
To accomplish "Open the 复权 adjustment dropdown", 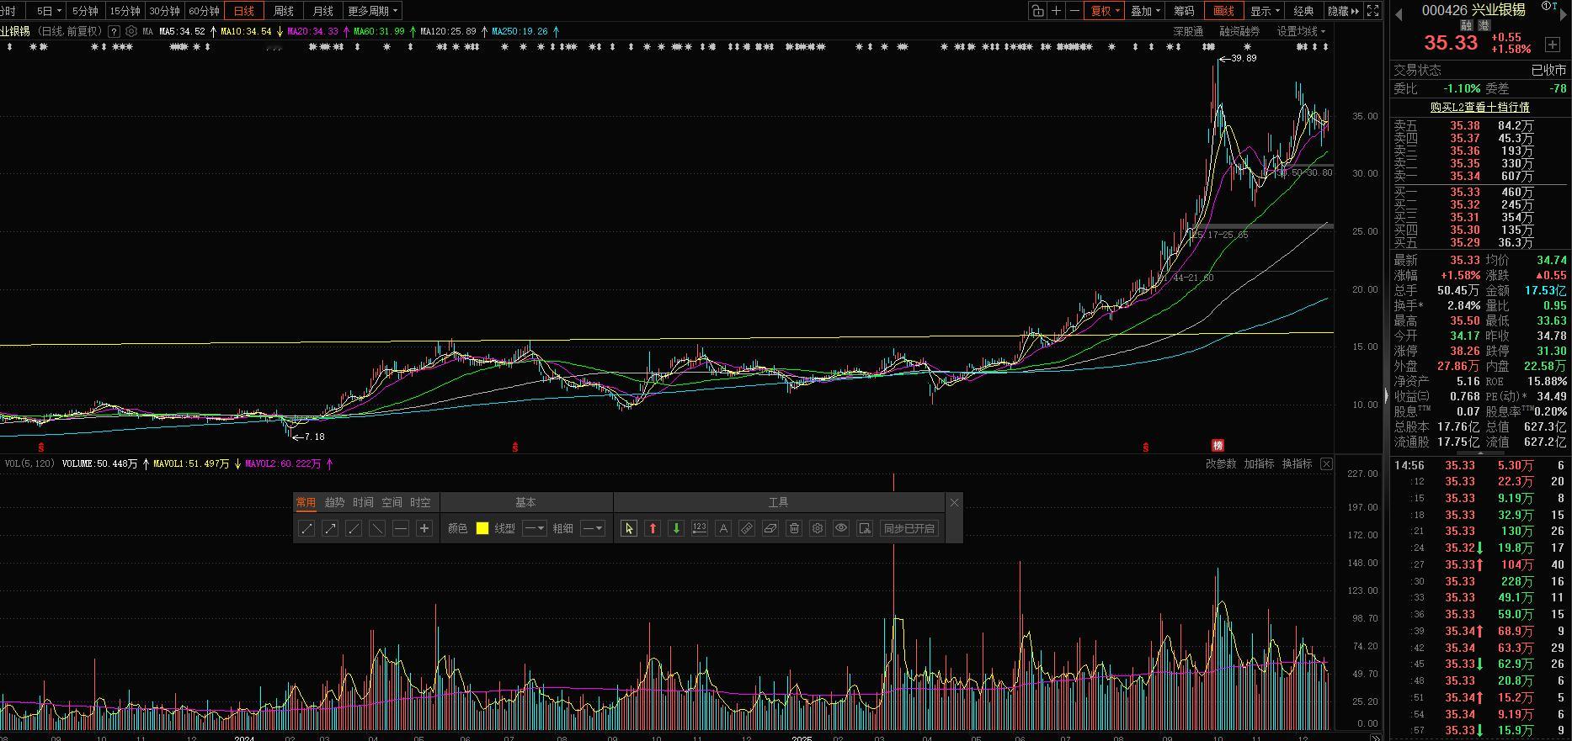I will [x=1106, y=11].
